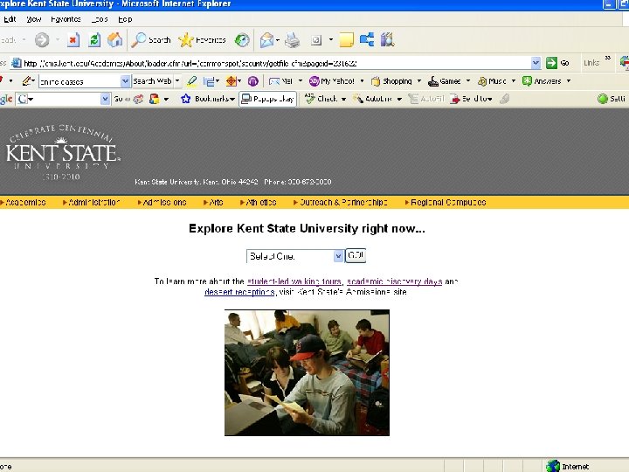Screen dimensions: 629x472
Task: Open the Arts navigation tab
Action: (213, 202)
